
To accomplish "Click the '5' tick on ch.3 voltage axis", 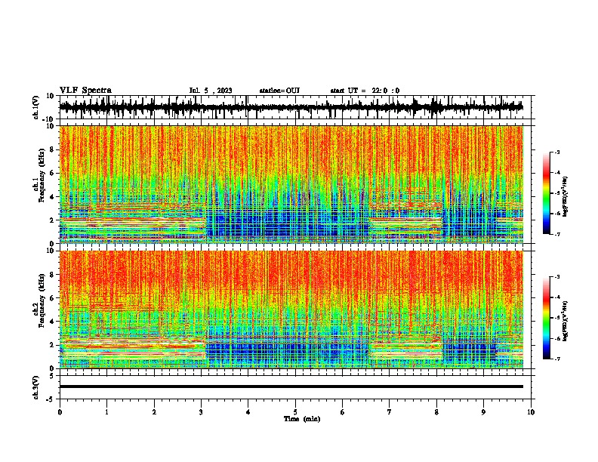I will click(x=52, y=376).
